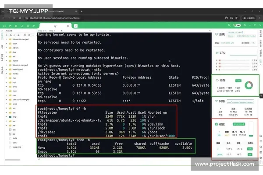263x175 pixels.
Task: Select the lib64 file entry
Action: 15,138
